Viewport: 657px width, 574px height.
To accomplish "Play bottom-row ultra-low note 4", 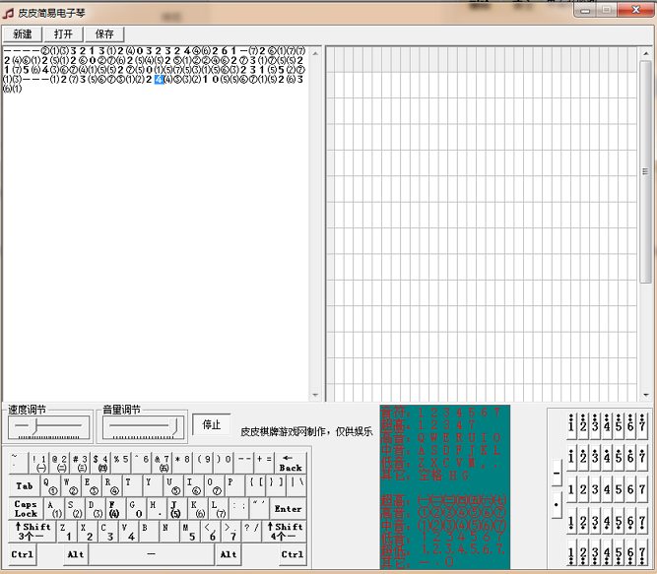I will pos(608,554).
